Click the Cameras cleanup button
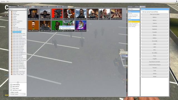This screenshot has width=178, height=100. [x=155, y=23]
